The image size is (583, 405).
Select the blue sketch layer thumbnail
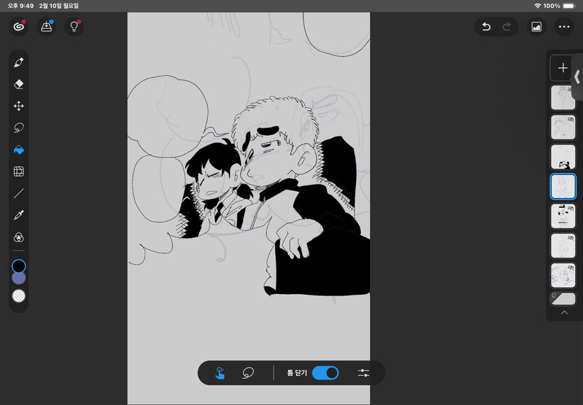[563, 275]
